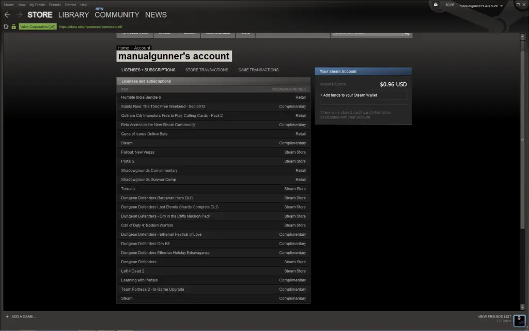Viewport: 529px width, 331px height.
Task: Open the COMMUNITY section
Action: [117, 14]
